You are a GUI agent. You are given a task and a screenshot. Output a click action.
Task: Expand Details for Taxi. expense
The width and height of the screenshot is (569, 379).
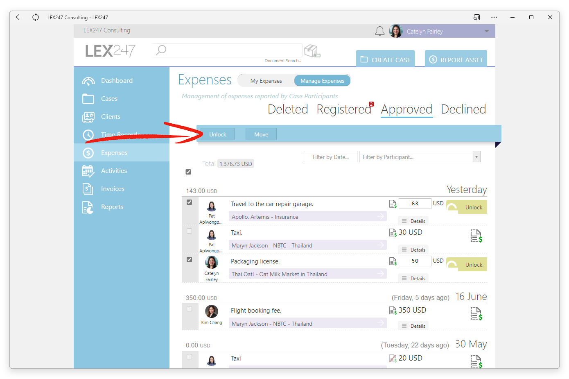[x=413, y=250]
